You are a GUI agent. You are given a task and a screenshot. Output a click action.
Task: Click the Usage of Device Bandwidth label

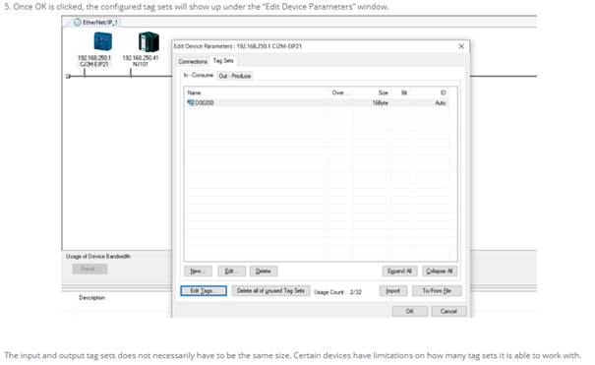click(98, 257)
